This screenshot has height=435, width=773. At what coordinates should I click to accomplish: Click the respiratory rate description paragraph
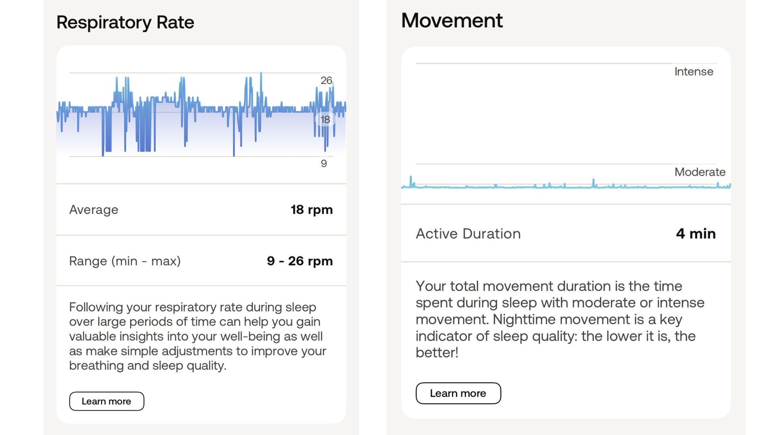click(x=197, y=336)
